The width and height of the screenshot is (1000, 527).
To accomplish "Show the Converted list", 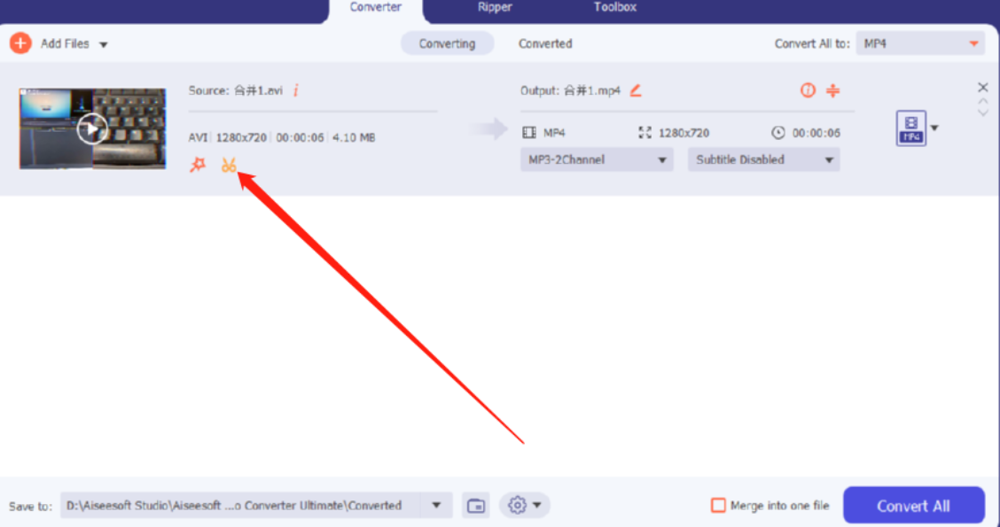I will tap(545, 43).
